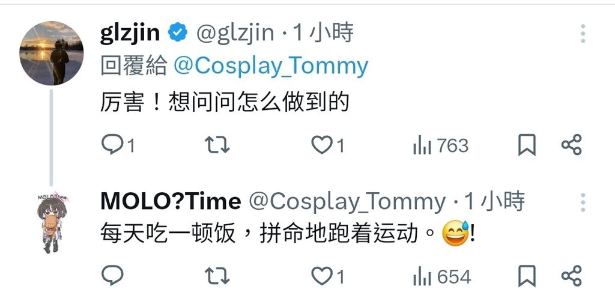615x304 pixels.
Task: Open more options for MOLO?Time's tweet
Action: 583,202
